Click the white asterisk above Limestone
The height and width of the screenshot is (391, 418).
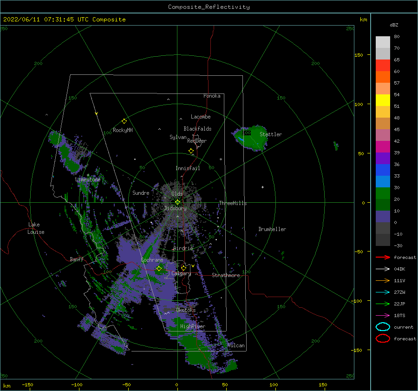(x=88, y=175)
